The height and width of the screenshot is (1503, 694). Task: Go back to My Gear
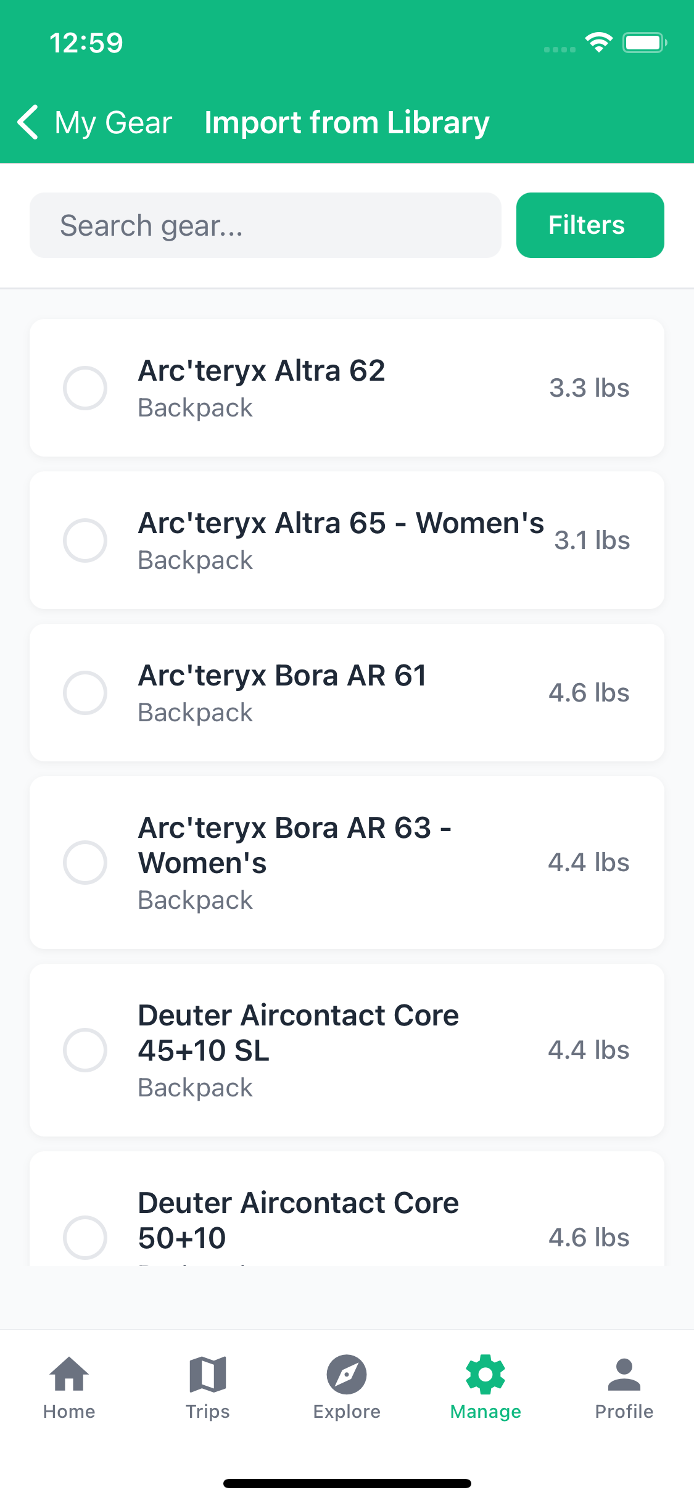(114, 122)
